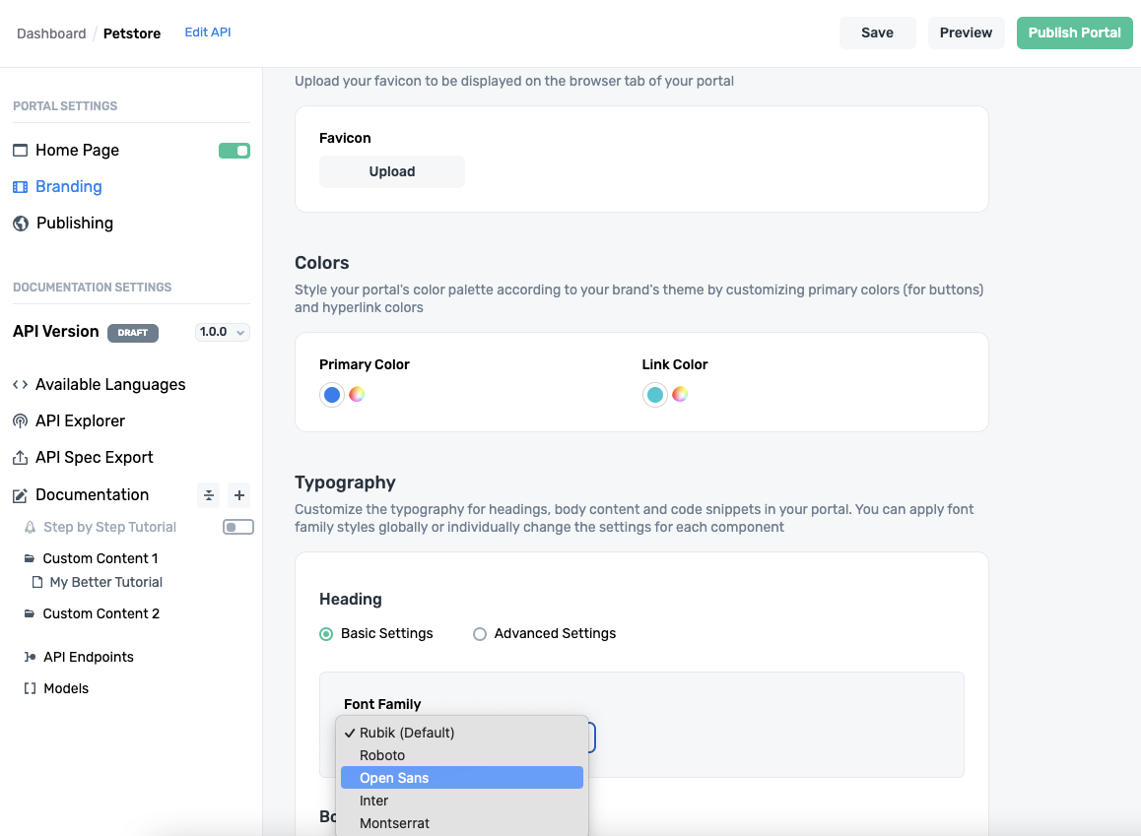Click the Preview button

click(x=966, y=32)
